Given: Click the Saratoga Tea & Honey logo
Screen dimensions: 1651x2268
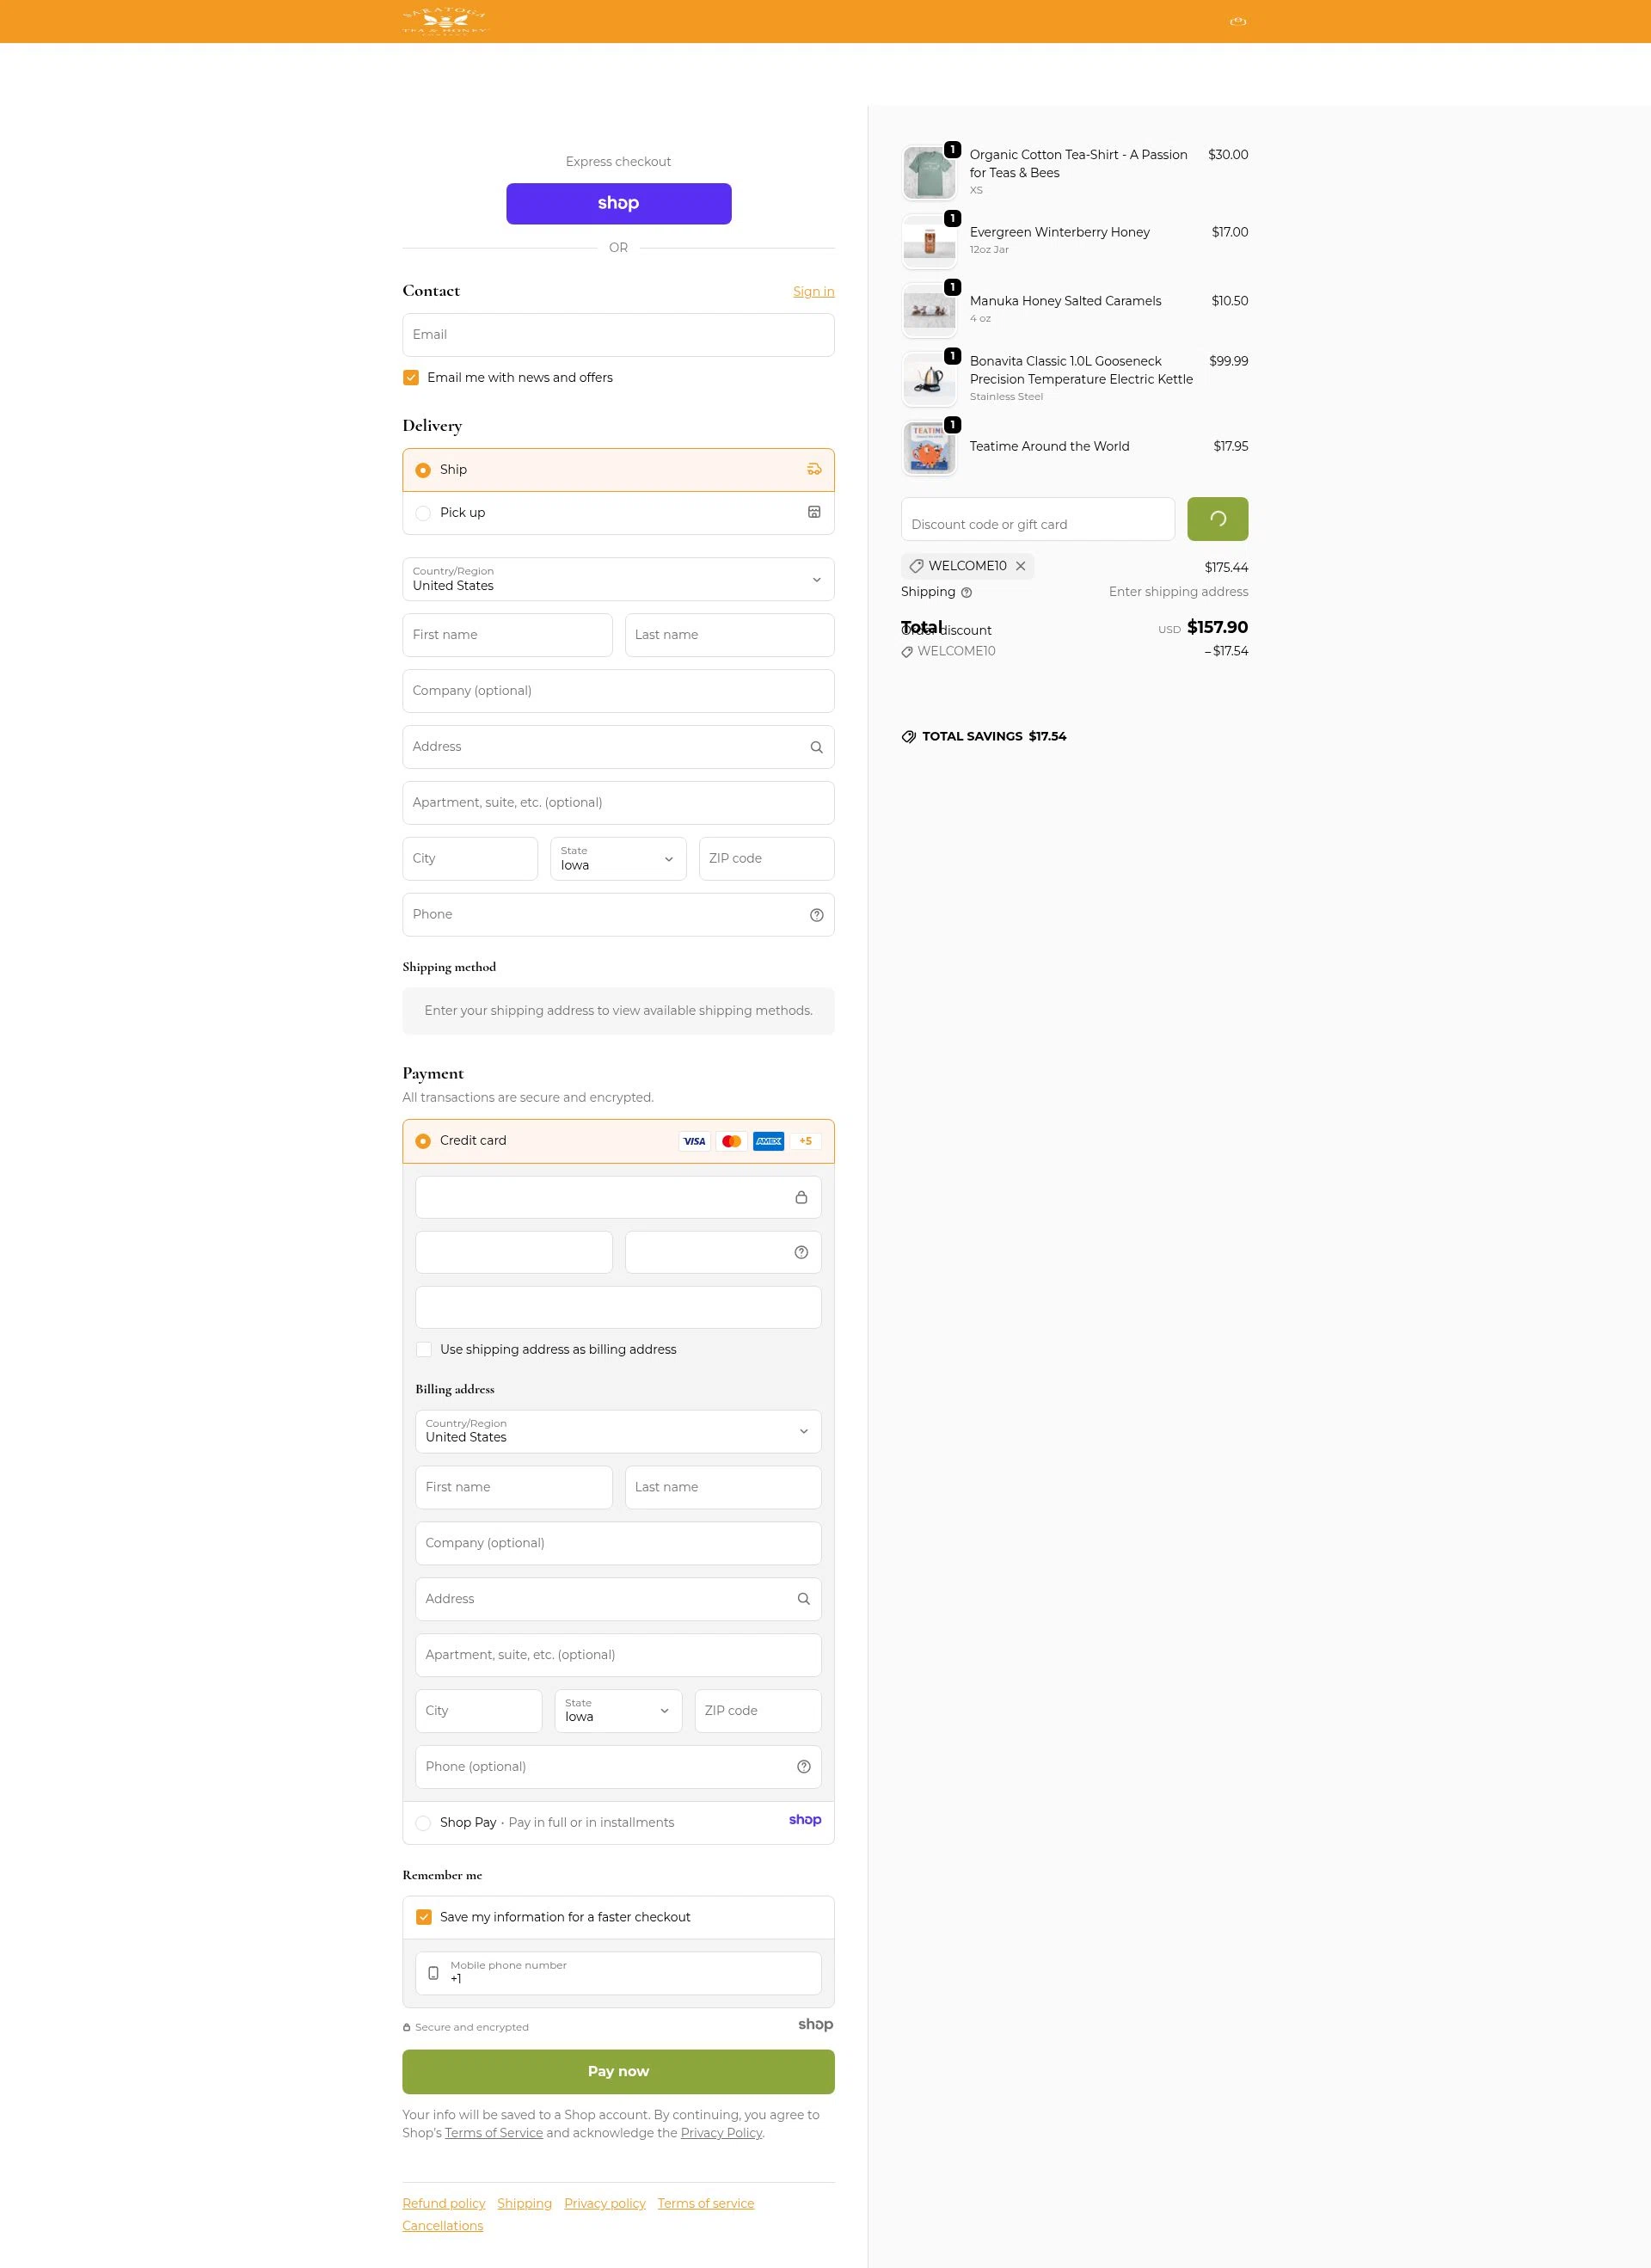Looking at the screenshot, I should click(446, 20).
